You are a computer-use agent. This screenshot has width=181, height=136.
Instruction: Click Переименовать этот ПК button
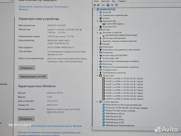(33, 77)
